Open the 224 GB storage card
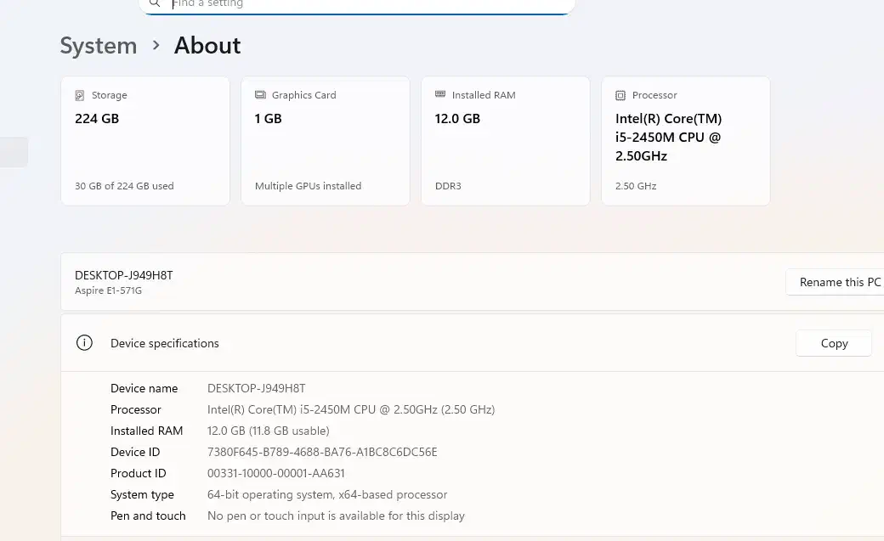The image size is (884, 541). click(x=145, y=141)
